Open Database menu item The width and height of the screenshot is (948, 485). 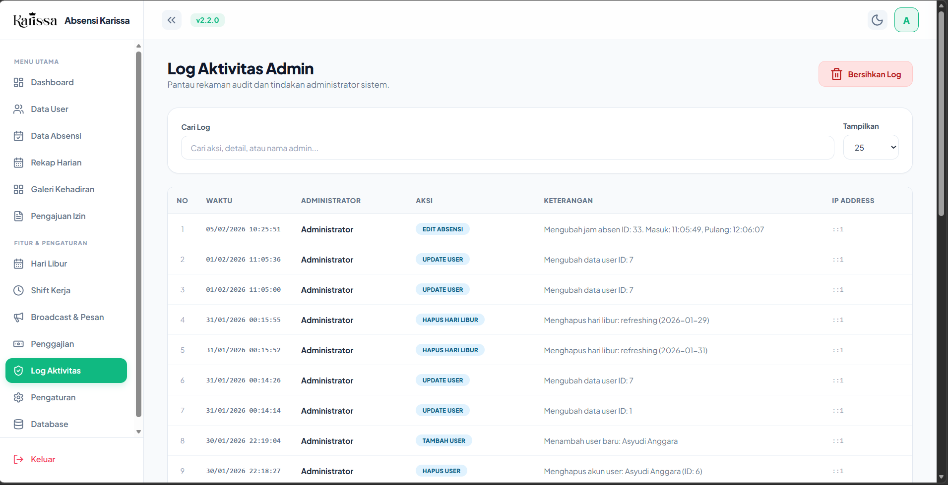66,424
